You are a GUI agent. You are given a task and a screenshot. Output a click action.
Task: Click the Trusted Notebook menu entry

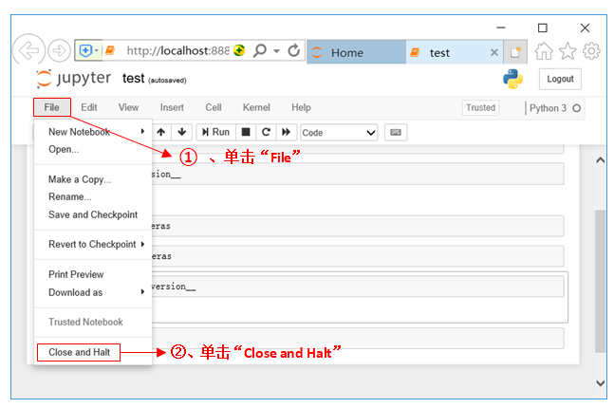pos(93,322)
